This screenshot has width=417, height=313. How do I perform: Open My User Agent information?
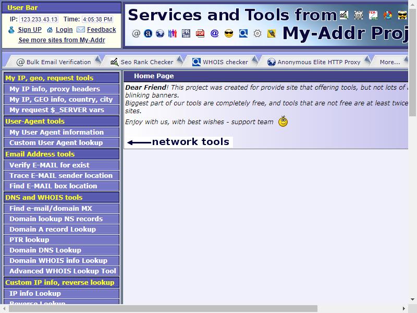pos(62,133)
